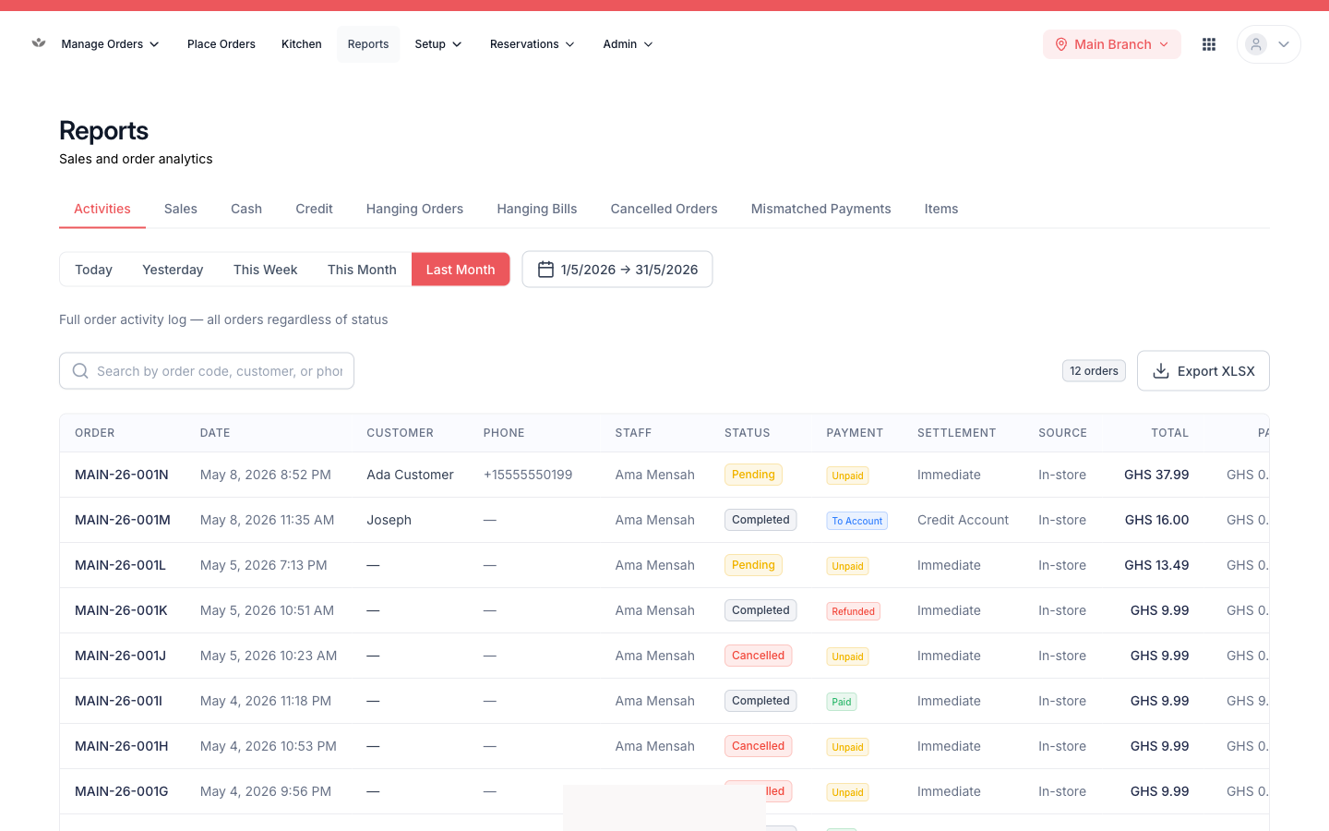
Task: Open order MAIN-26-001L
Action: 120,565
